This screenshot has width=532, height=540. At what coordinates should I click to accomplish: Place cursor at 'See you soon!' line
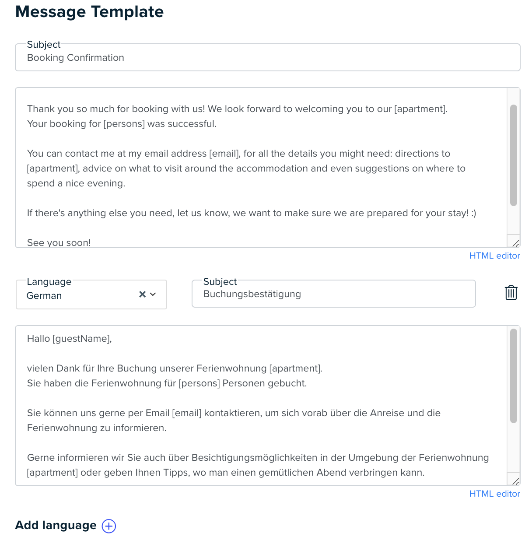click(59, 242)
